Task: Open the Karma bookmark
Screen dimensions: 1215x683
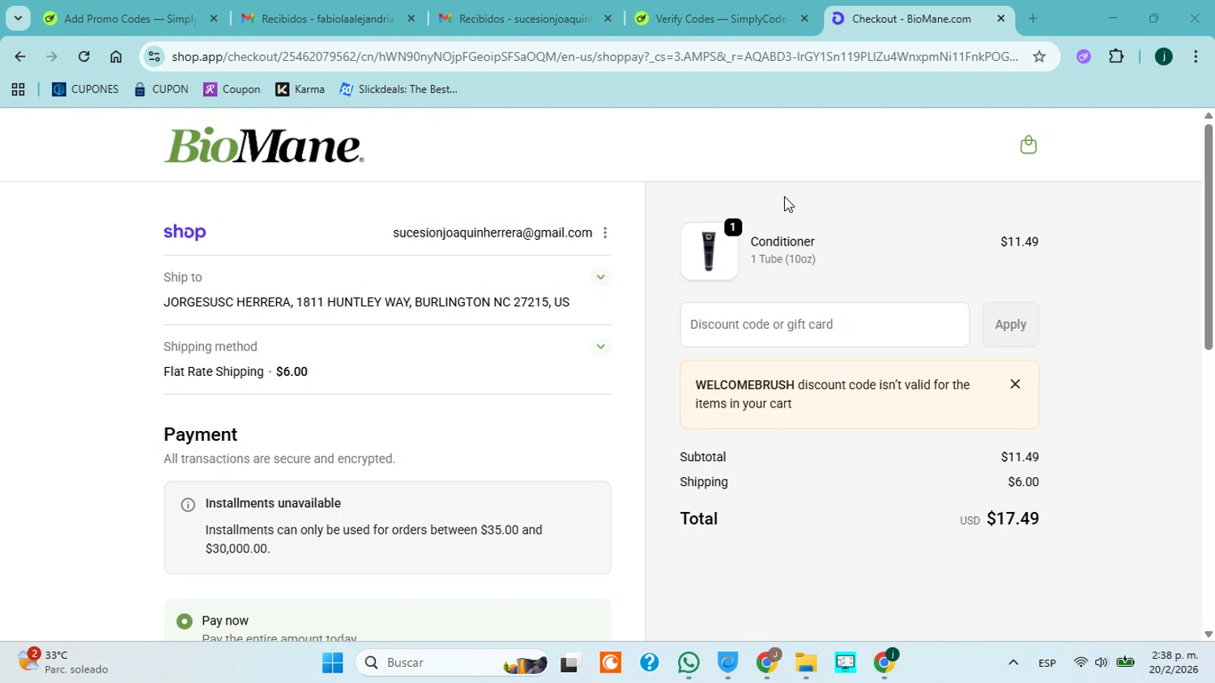Action: coord(300,90)
